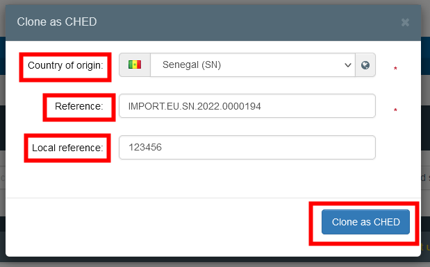Click the dimmed background below the dialog
The image size is (430, 267).
215,262
